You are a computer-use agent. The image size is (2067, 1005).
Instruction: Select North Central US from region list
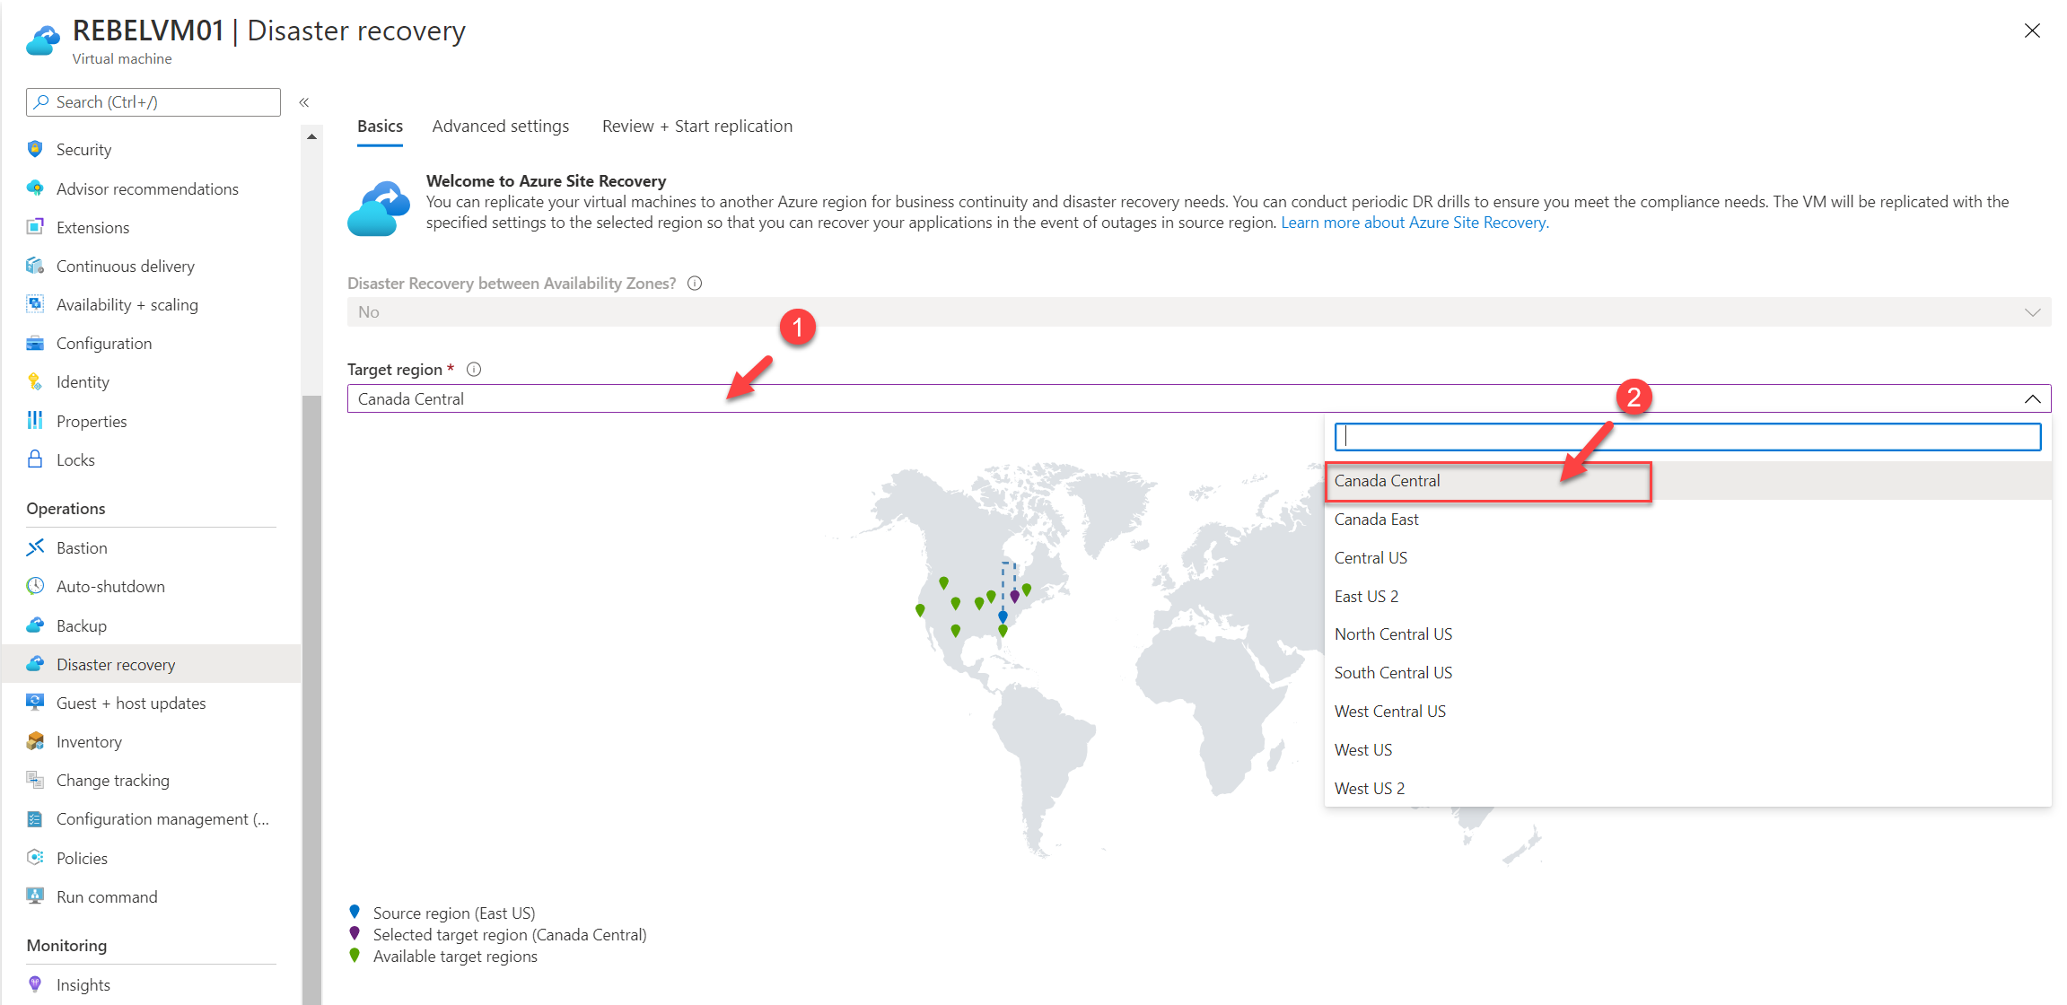point(1687,634)
